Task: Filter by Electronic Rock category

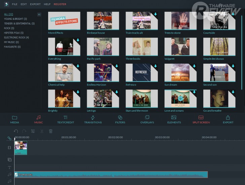Action: (x=16, y=38)
